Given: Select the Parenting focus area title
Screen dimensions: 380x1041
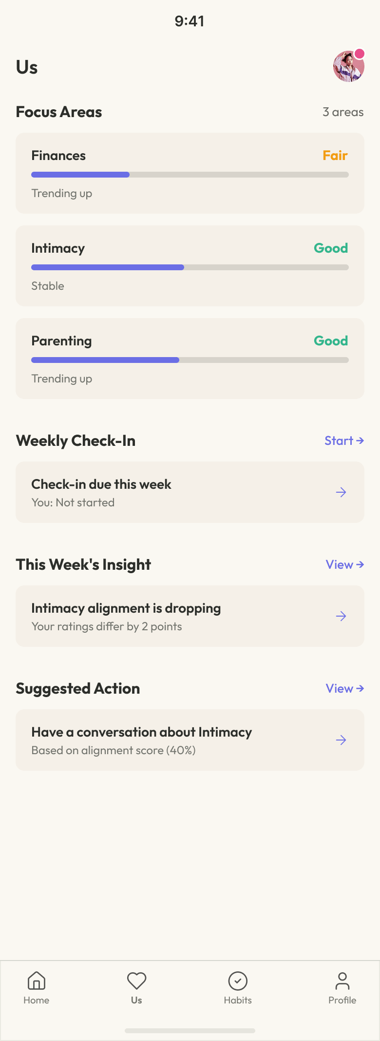Looking at the screenshot, I should [61, 341].
